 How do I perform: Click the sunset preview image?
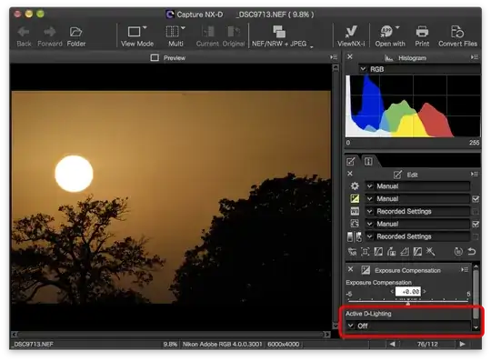[171, 197]
